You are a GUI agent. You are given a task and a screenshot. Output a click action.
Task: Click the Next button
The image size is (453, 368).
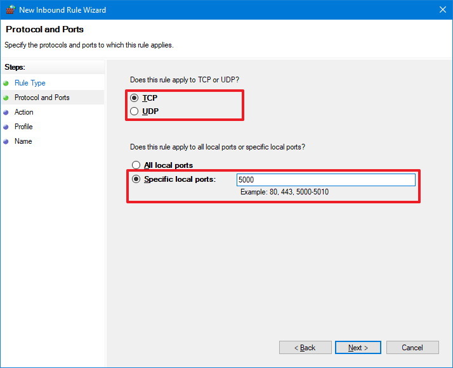[358, 348]
